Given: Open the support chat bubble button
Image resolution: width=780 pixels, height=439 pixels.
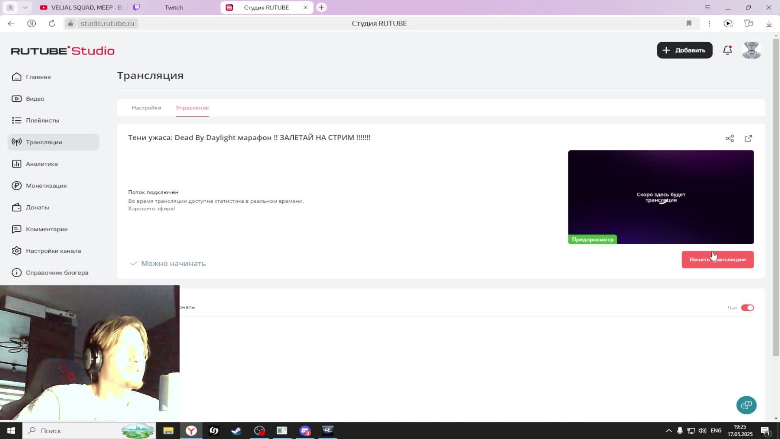Looking at the screenshot, I should (x=746, y=405).
